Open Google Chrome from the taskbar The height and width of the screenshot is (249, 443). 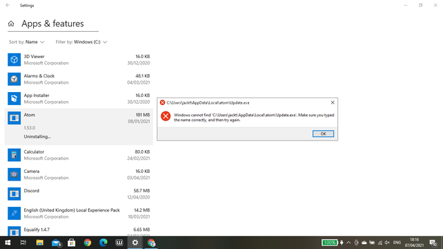[88, 243]
